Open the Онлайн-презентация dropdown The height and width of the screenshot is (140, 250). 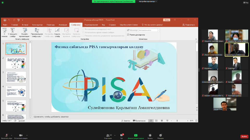click(25, 33)
